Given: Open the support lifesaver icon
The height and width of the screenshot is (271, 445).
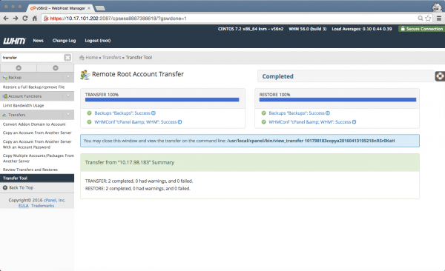Looking at the screenshot, I should 440,76.
